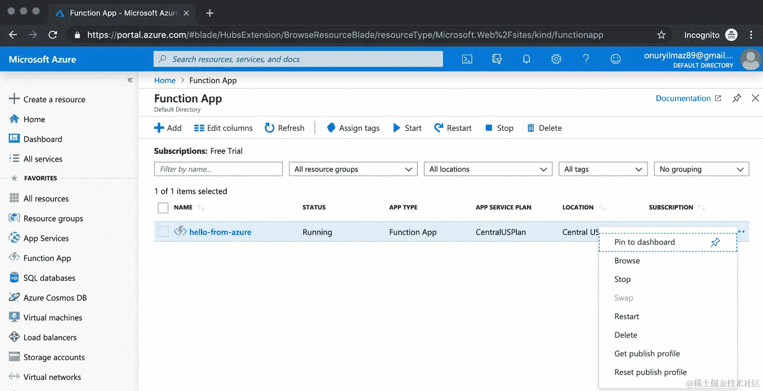The height and width of the screenshot is (391, 763).
Task: Open Azure Cloud Shell icon
Action: 467,59
